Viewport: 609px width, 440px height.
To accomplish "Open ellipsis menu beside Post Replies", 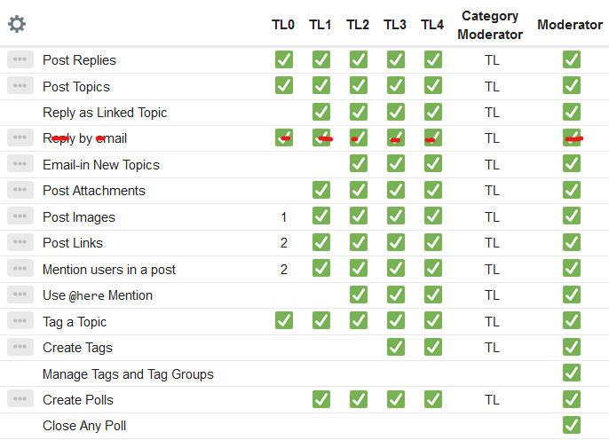I will (20, 59).
